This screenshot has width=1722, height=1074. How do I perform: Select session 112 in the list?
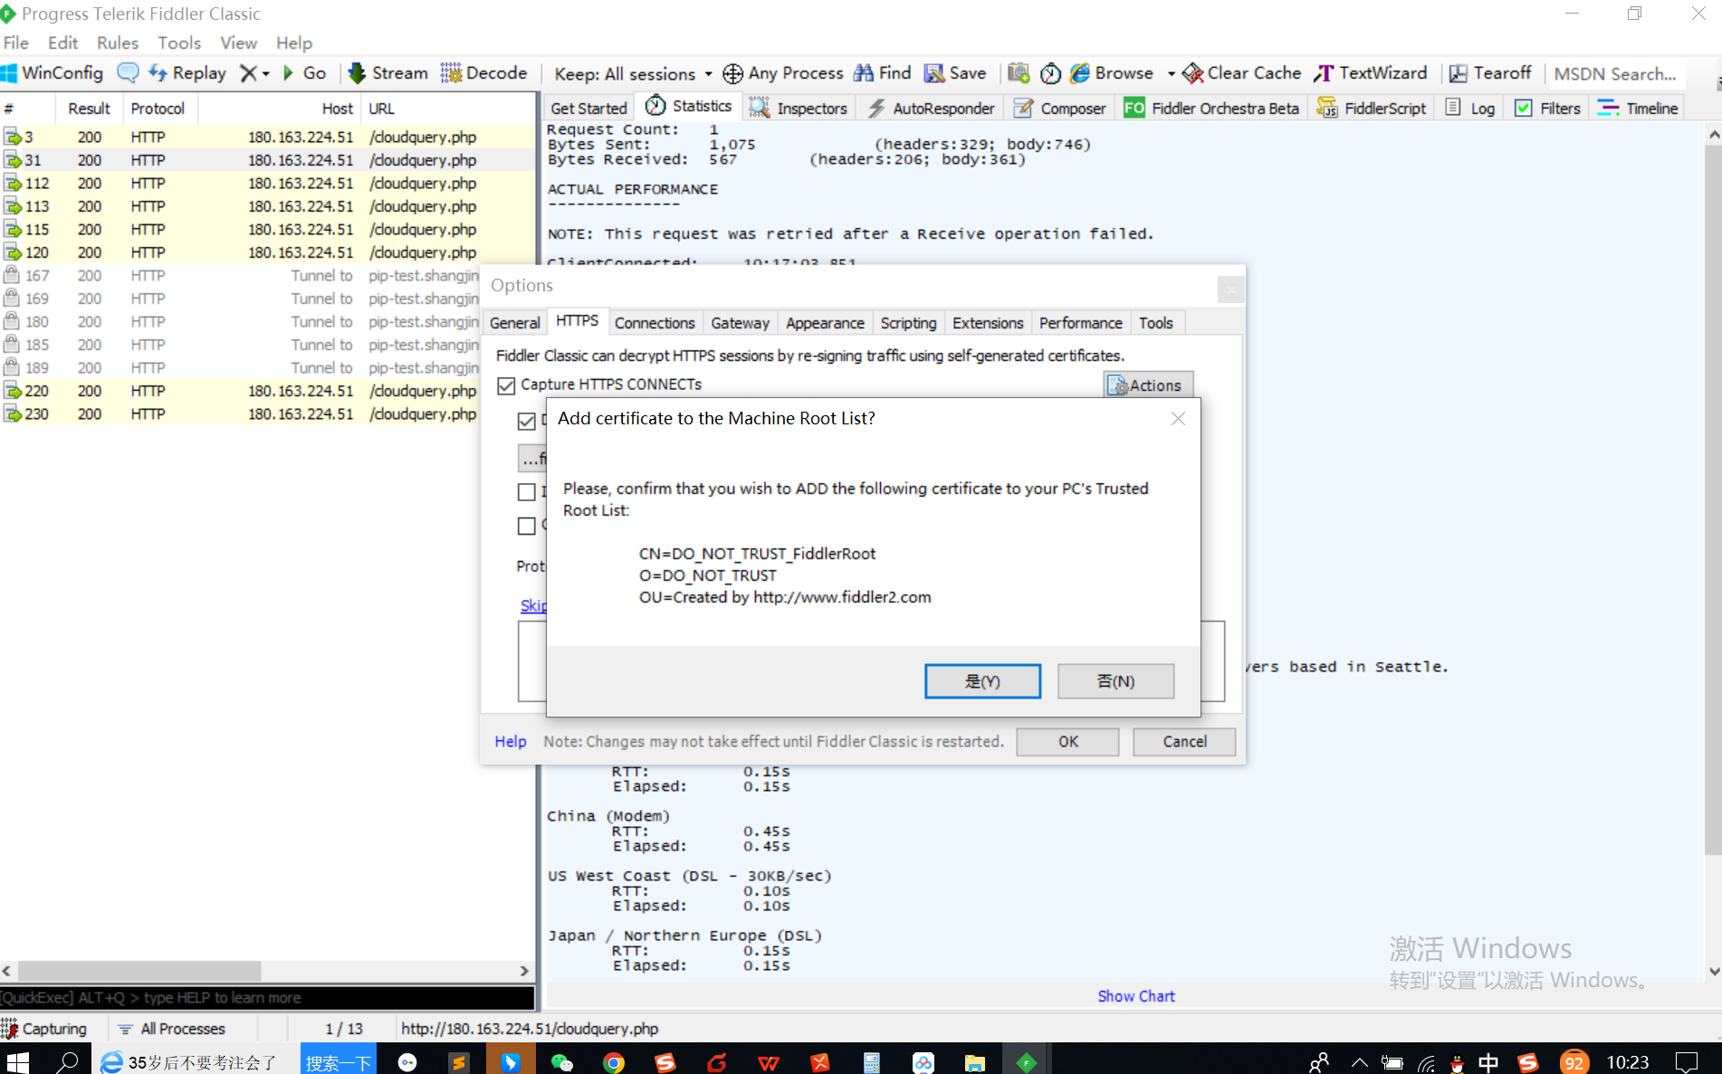pyautogui.click(x=268, y=184)
